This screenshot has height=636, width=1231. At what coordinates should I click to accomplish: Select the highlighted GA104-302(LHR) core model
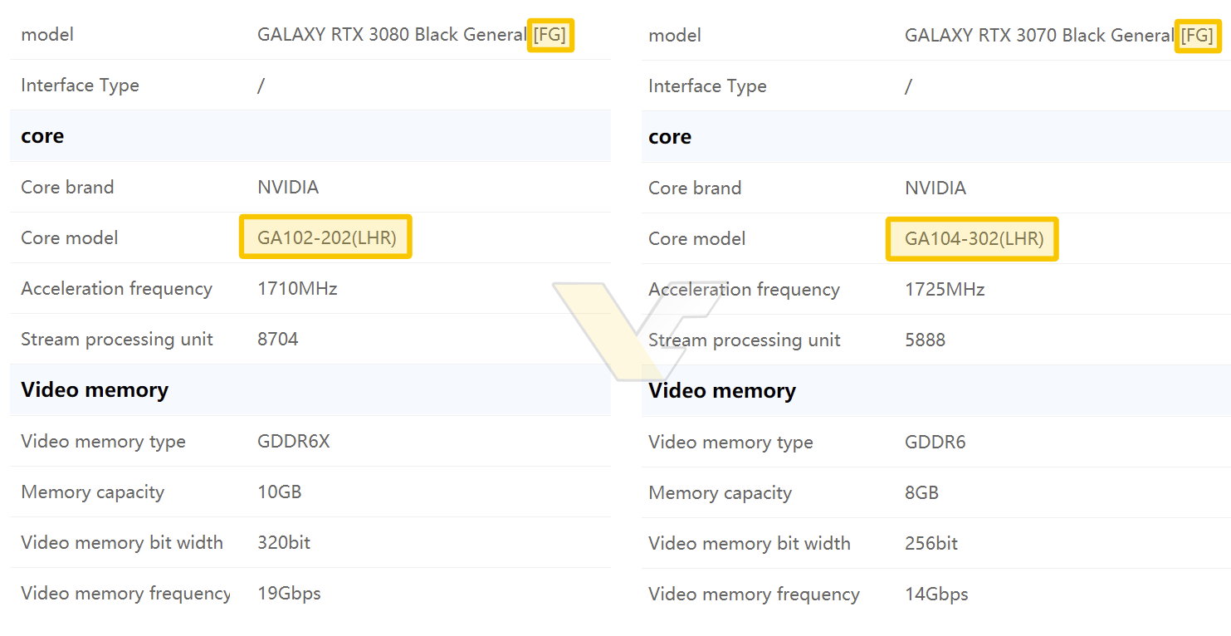click(973, 238)
